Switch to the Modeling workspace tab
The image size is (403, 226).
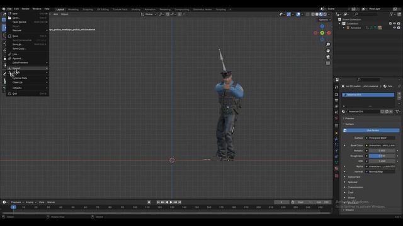coord(73,9)
